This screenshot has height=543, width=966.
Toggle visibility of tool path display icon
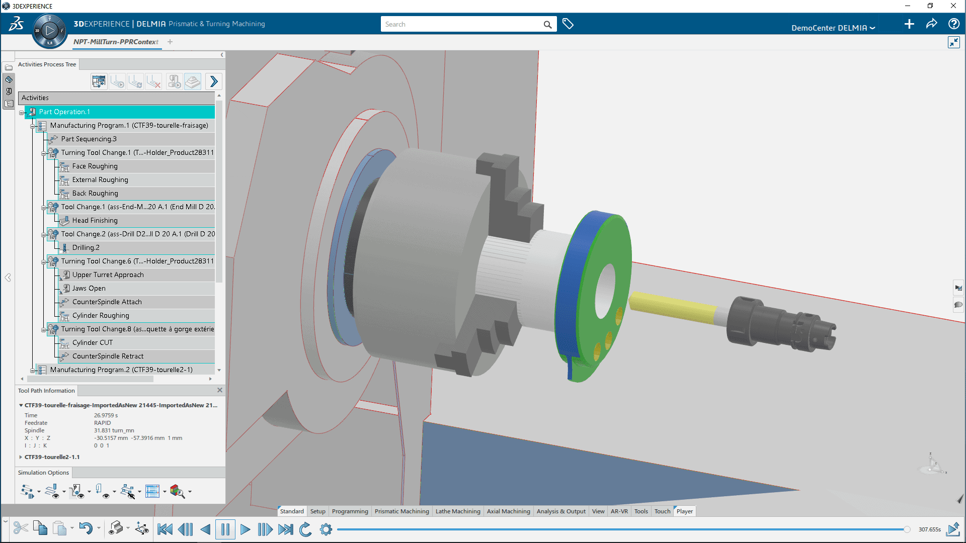pos(51,491)
